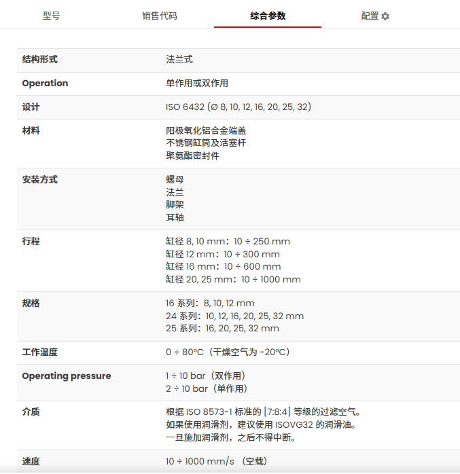460x474 pixels.
Task: Click the 单作用或双作用 value
Action: click(197, 84)
